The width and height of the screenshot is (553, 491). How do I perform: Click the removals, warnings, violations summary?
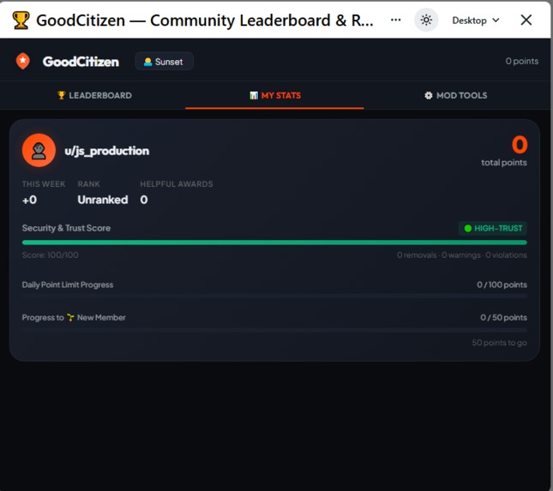tap(461, 254)
